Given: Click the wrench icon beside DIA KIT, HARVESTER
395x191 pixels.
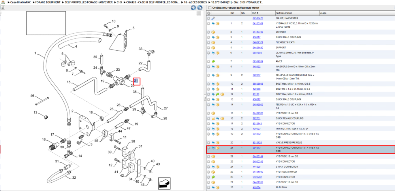Looking at the screenshot, I should click(213, 18).
